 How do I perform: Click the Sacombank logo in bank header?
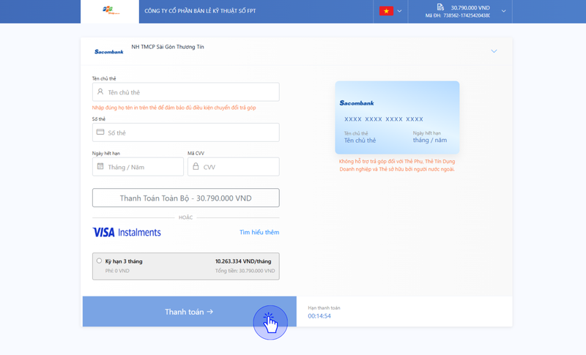click(x=108, y=51)
